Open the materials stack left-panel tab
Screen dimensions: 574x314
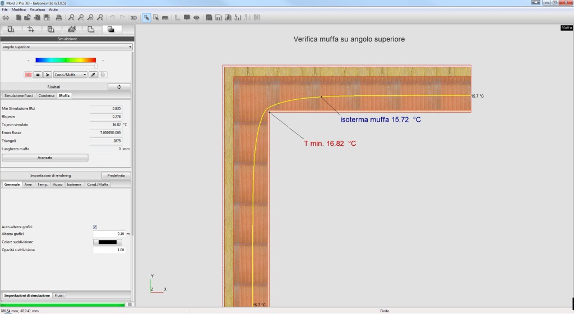[71, 30]
